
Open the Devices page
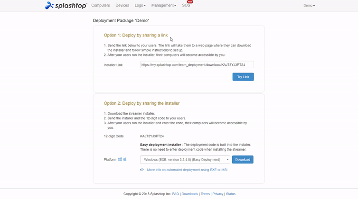click(x=122, y=6)
